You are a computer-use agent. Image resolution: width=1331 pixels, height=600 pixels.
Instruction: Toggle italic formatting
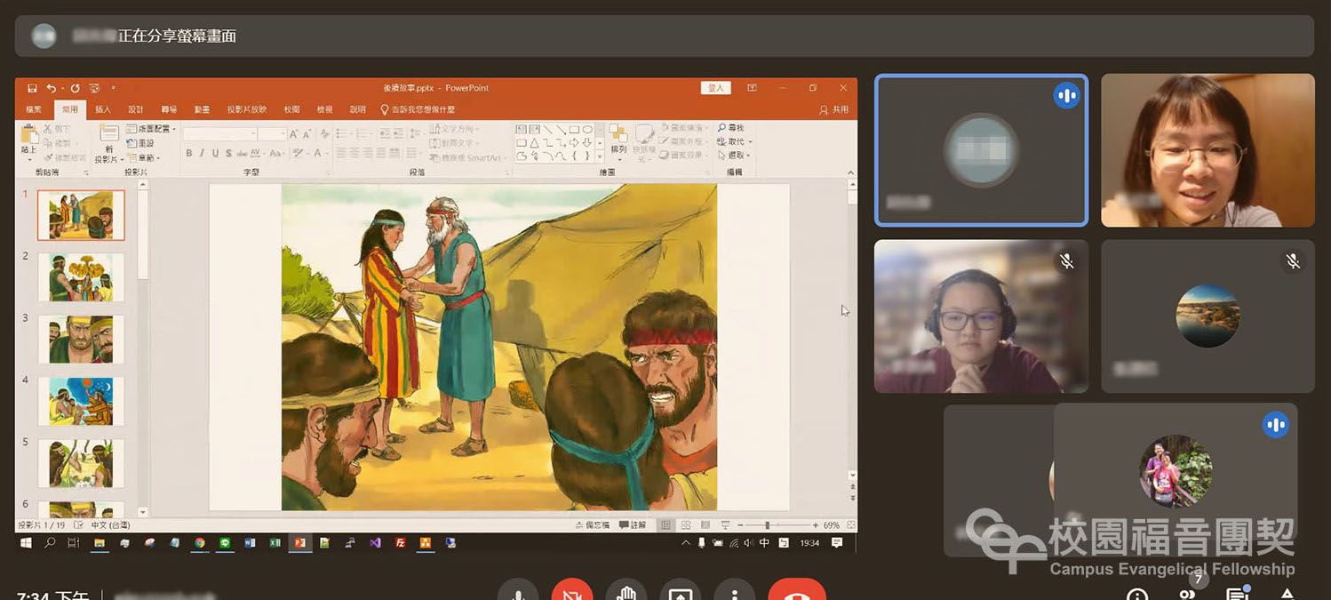click(203, 154)
